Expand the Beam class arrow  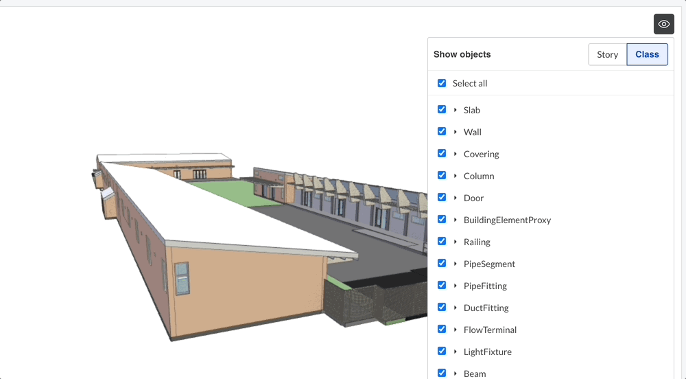click(x=455, y=374)
